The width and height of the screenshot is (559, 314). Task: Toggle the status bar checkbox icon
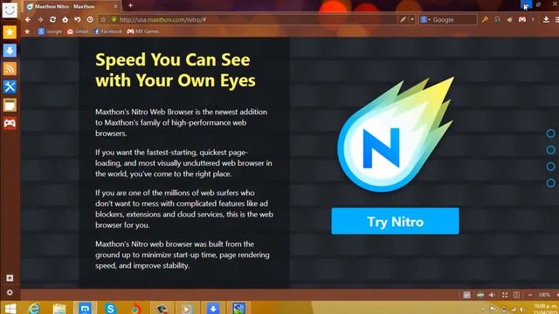pos(466,295)
